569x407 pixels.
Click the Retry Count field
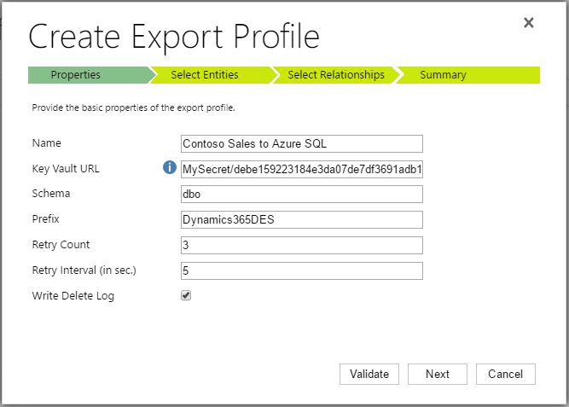[302, 246]
